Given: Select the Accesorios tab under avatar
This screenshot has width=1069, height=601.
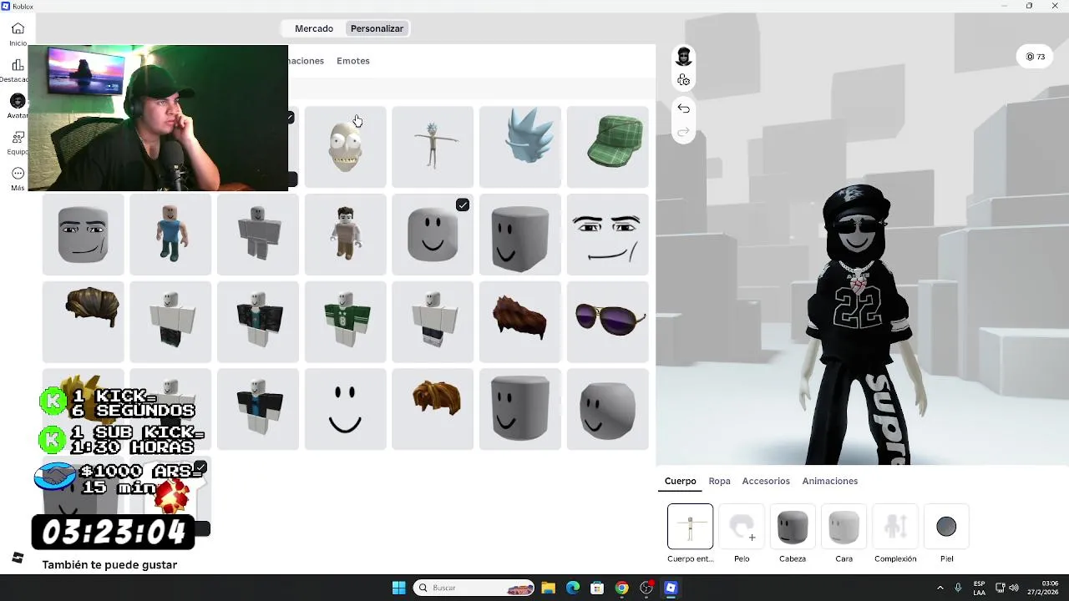Looking at the screenshot, I should (x=766, y=481).
